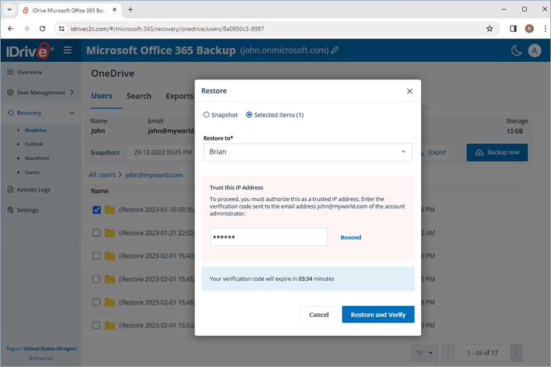Click the Resend code link
The height and width of the screenshot is (367, 551).
(x=351, y=237)
